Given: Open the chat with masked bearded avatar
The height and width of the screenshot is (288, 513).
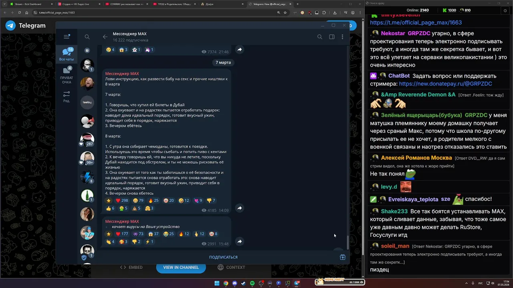Looking at the screenshot, I should 87,65.
